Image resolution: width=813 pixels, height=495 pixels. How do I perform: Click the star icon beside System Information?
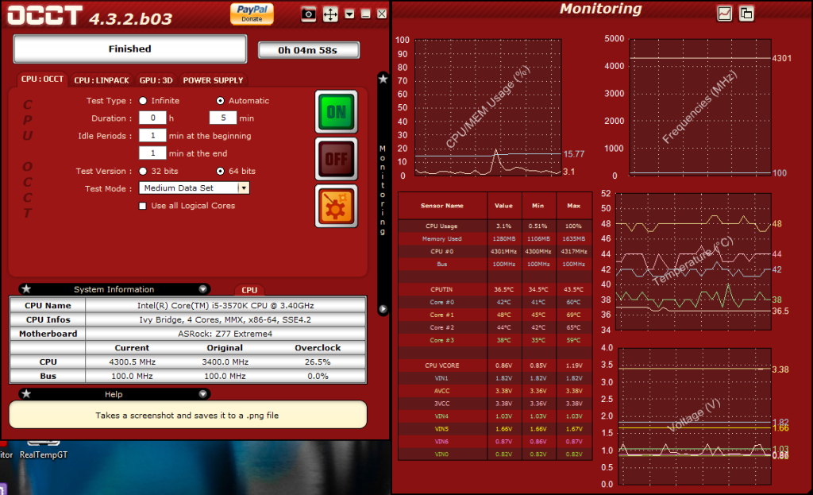pos(26,289)
